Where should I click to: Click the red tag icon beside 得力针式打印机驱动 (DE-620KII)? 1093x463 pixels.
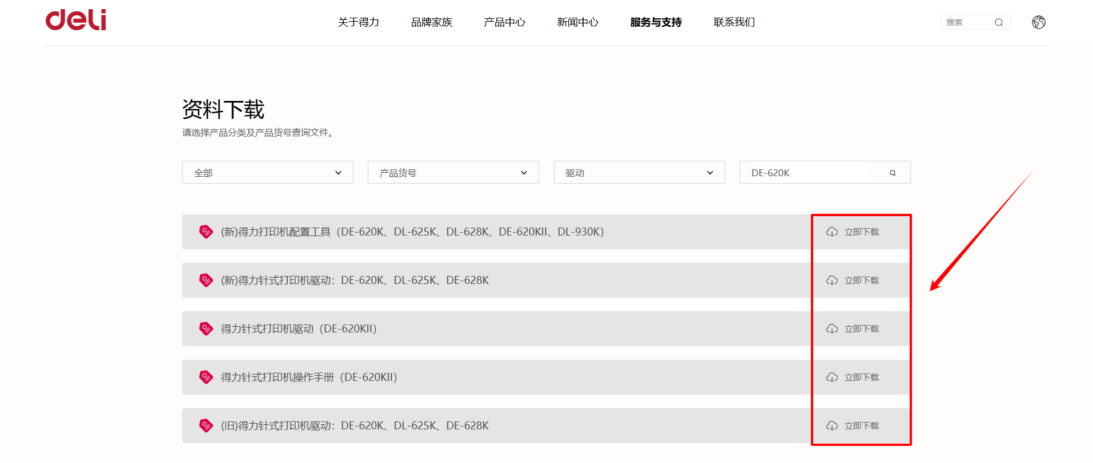coord(206,328)
